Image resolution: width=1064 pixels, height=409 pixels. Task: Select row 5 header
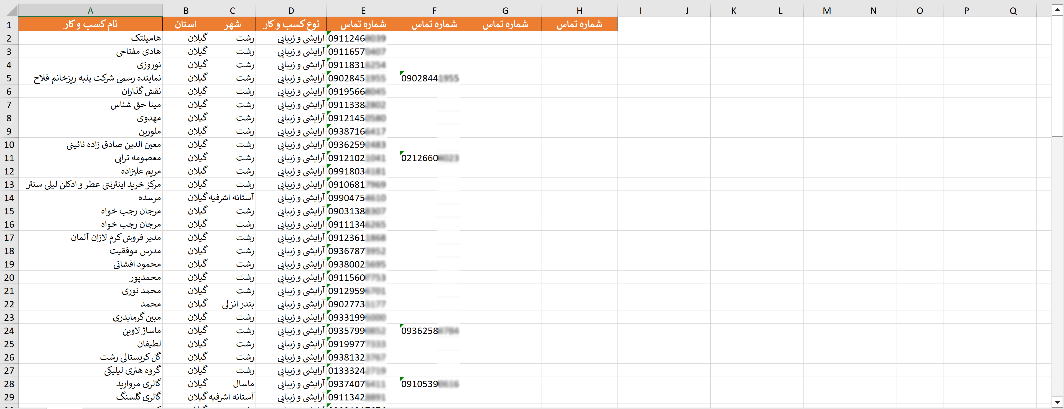pyautogui.click(x=9, y=78)
